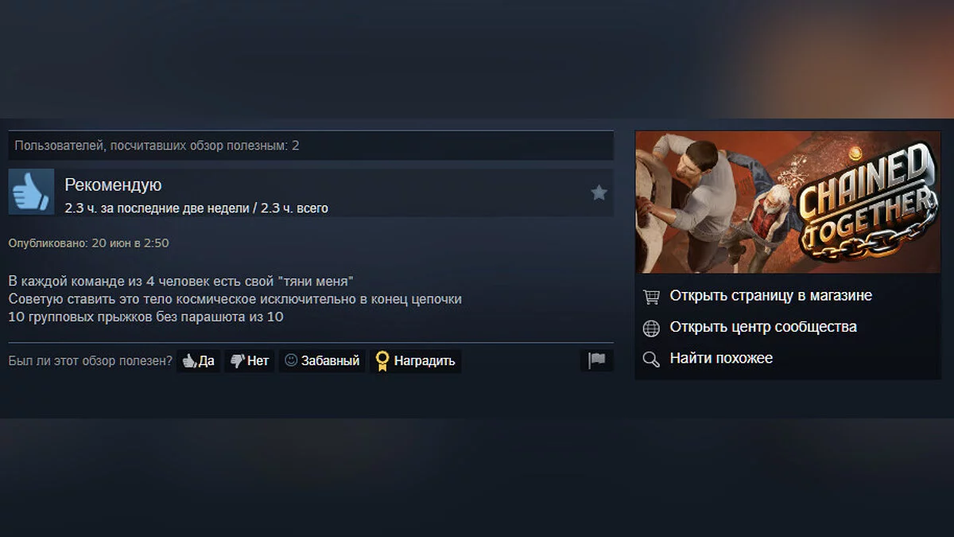954x537 pixels.
Task: Click the helpful users count bar
Action: 311,146
